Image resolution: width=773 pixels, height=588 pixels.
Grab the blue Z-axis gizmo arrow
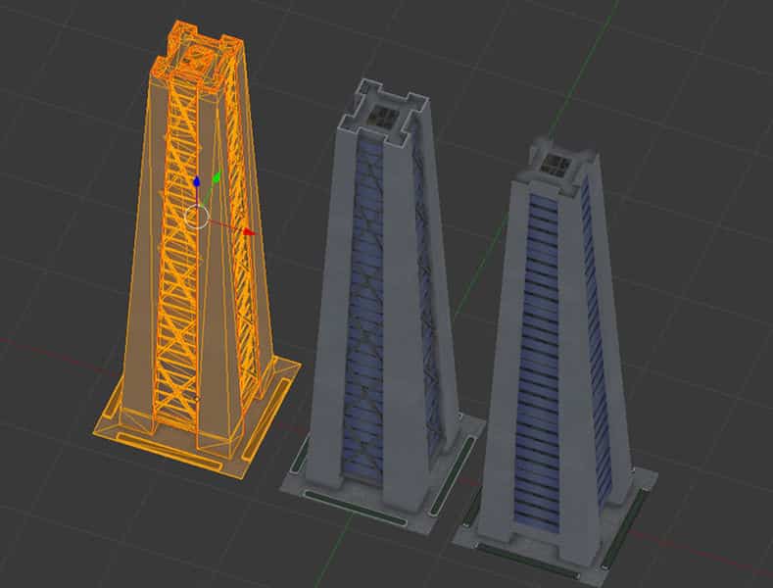pos(197,182)
